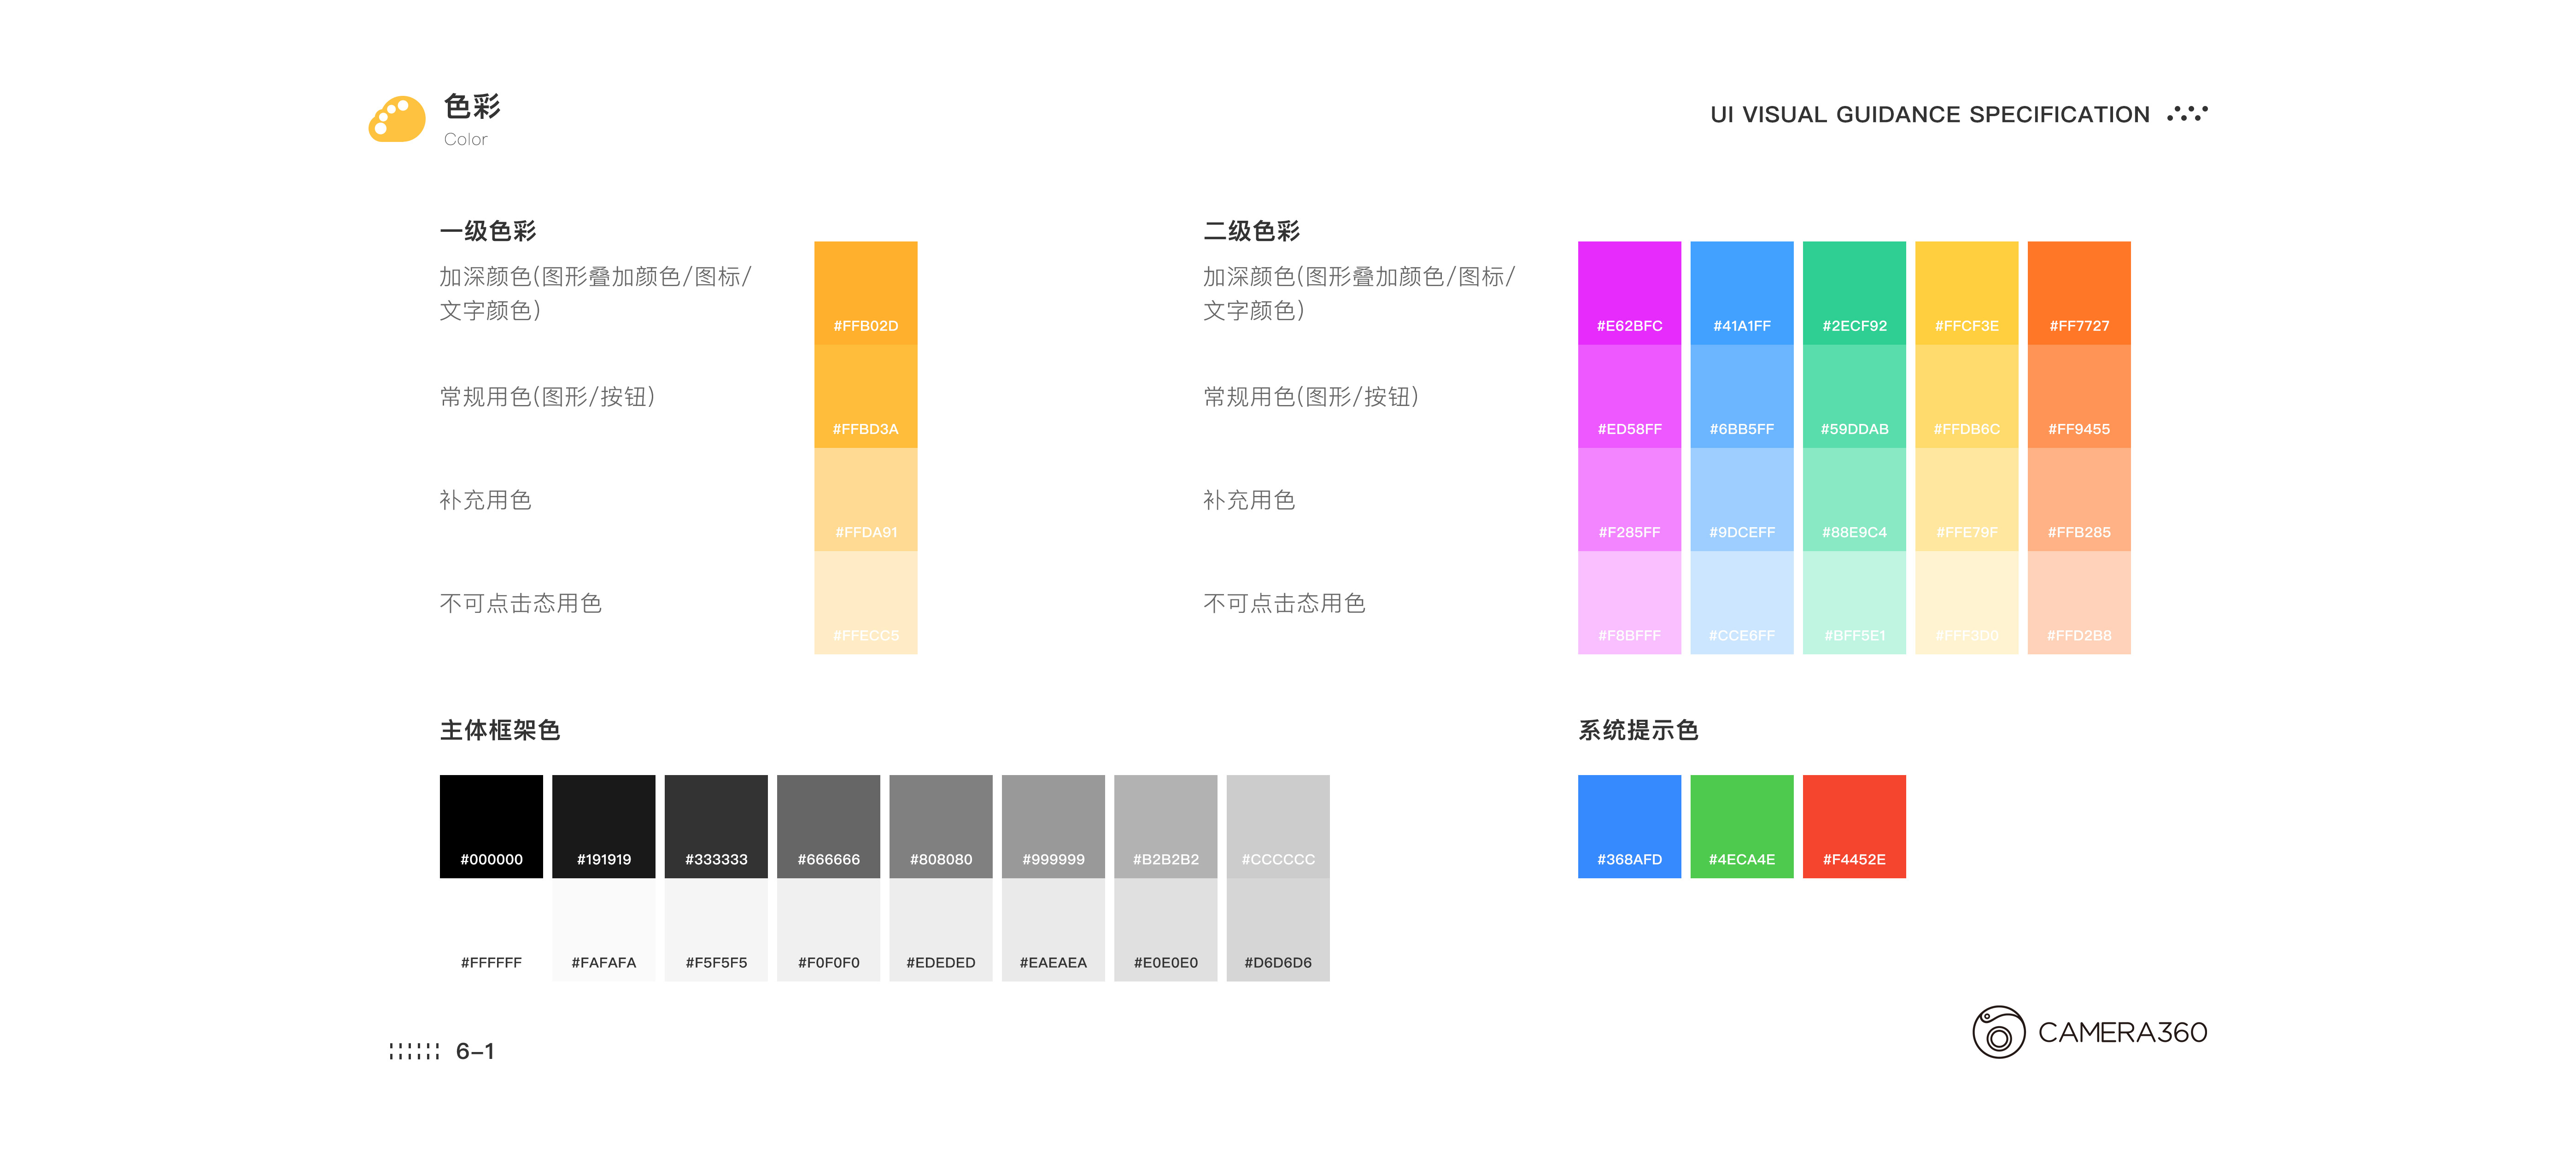Choose the #FFB285 peach swatch

tap(2080, 499)
